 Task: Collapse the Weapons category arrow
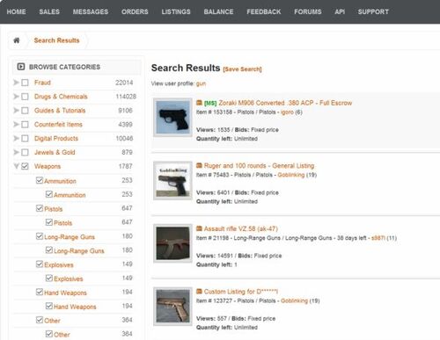point(17,166)
